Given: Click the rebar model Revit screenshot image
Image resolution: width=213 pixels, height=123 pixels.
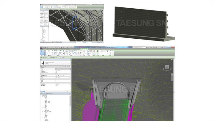Looking at the screenshot, I should 72,23.
